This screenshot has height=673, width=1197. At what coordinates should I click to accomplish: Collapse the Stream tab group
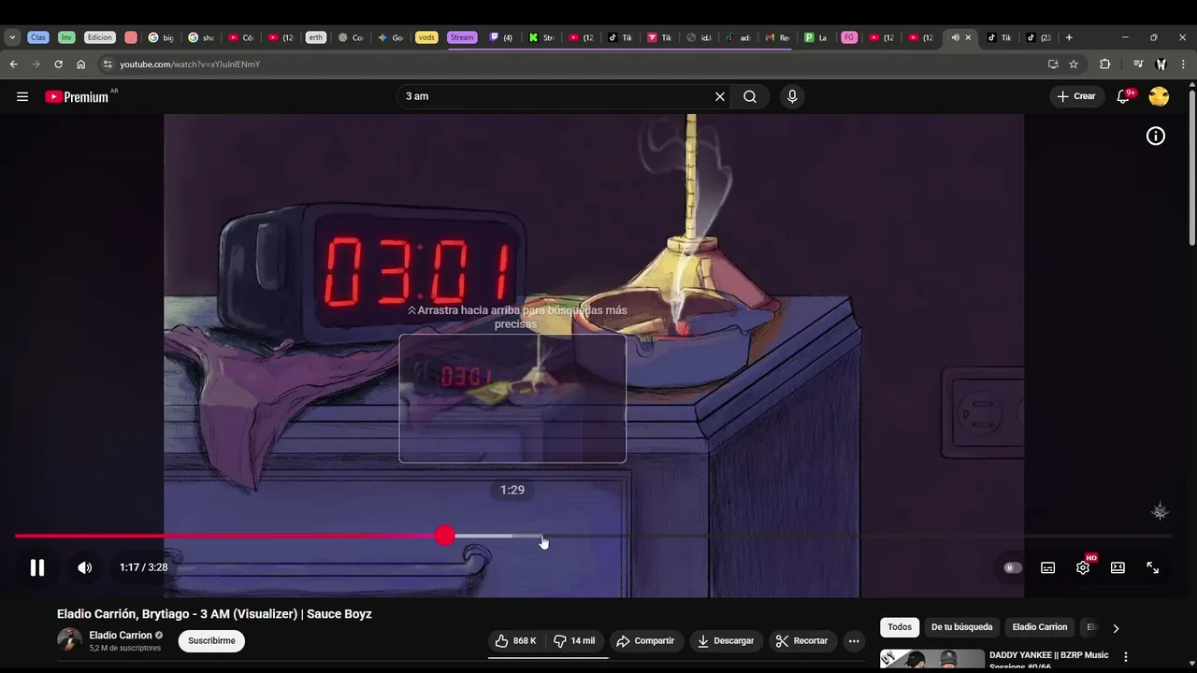point(462,37)
